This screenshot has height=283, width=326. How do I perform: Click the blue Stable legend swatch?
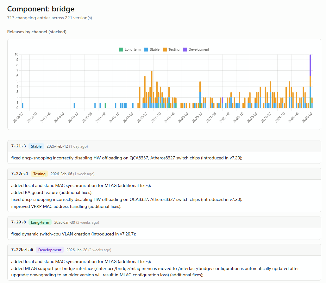point(146,49)
